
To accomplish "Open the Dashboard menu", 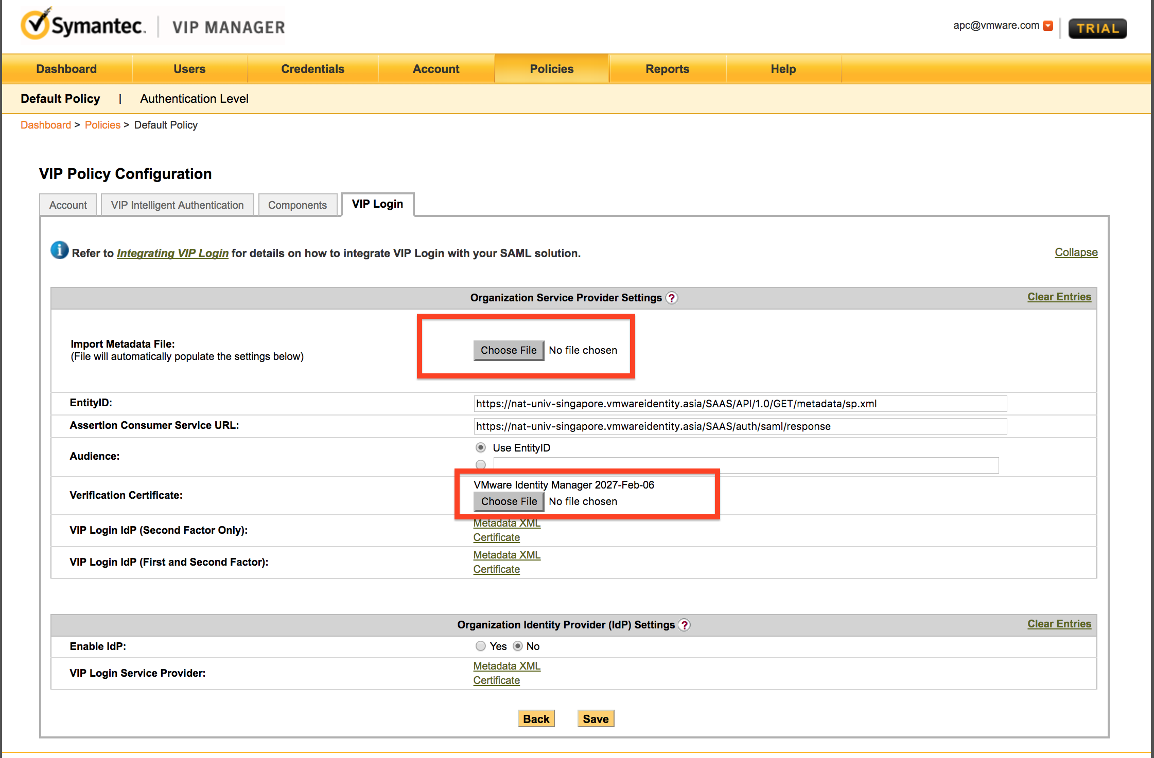I will click(66, 69).
